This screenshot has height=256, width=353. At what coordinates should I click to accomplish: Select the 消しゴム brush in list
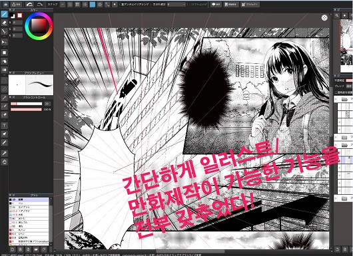[x=29, y=222]
